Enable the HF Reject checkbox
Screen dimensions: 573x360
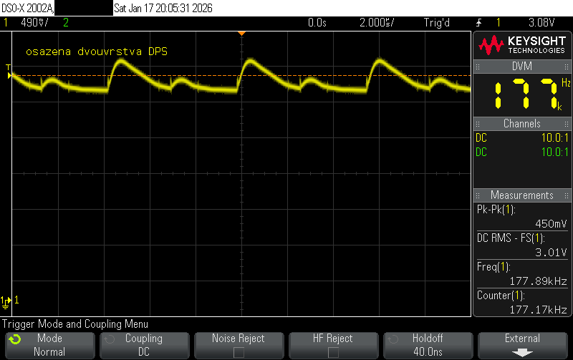[x=333, y=352]
